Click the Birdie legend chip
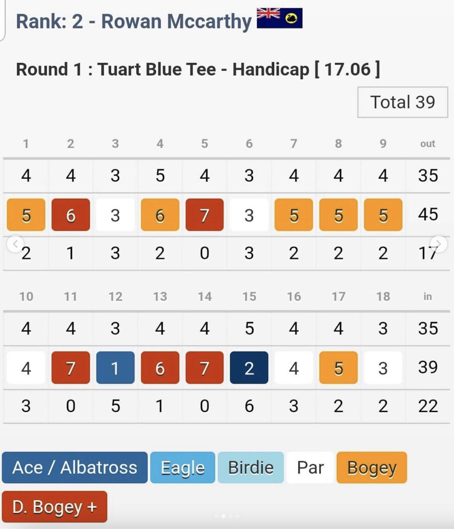 coord(250,467)
